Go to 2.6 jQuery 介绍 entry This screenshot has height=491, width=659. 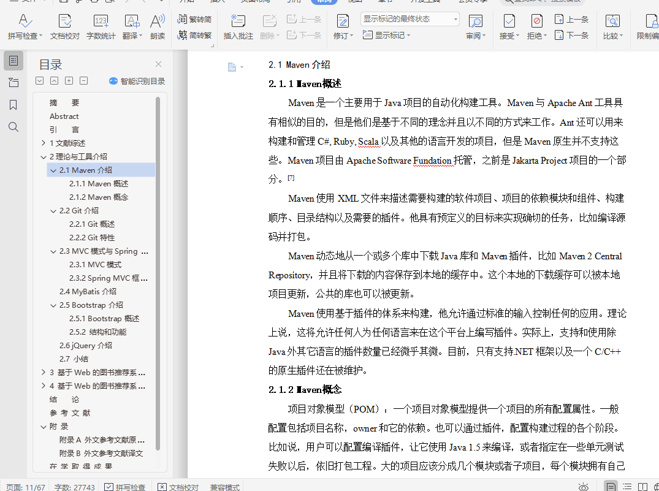86,345
